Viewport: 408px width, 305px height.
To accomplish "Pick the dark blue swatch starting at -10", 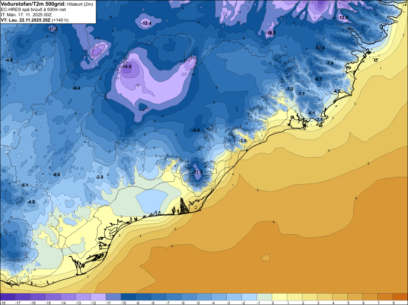I will (x=128, y=297).
